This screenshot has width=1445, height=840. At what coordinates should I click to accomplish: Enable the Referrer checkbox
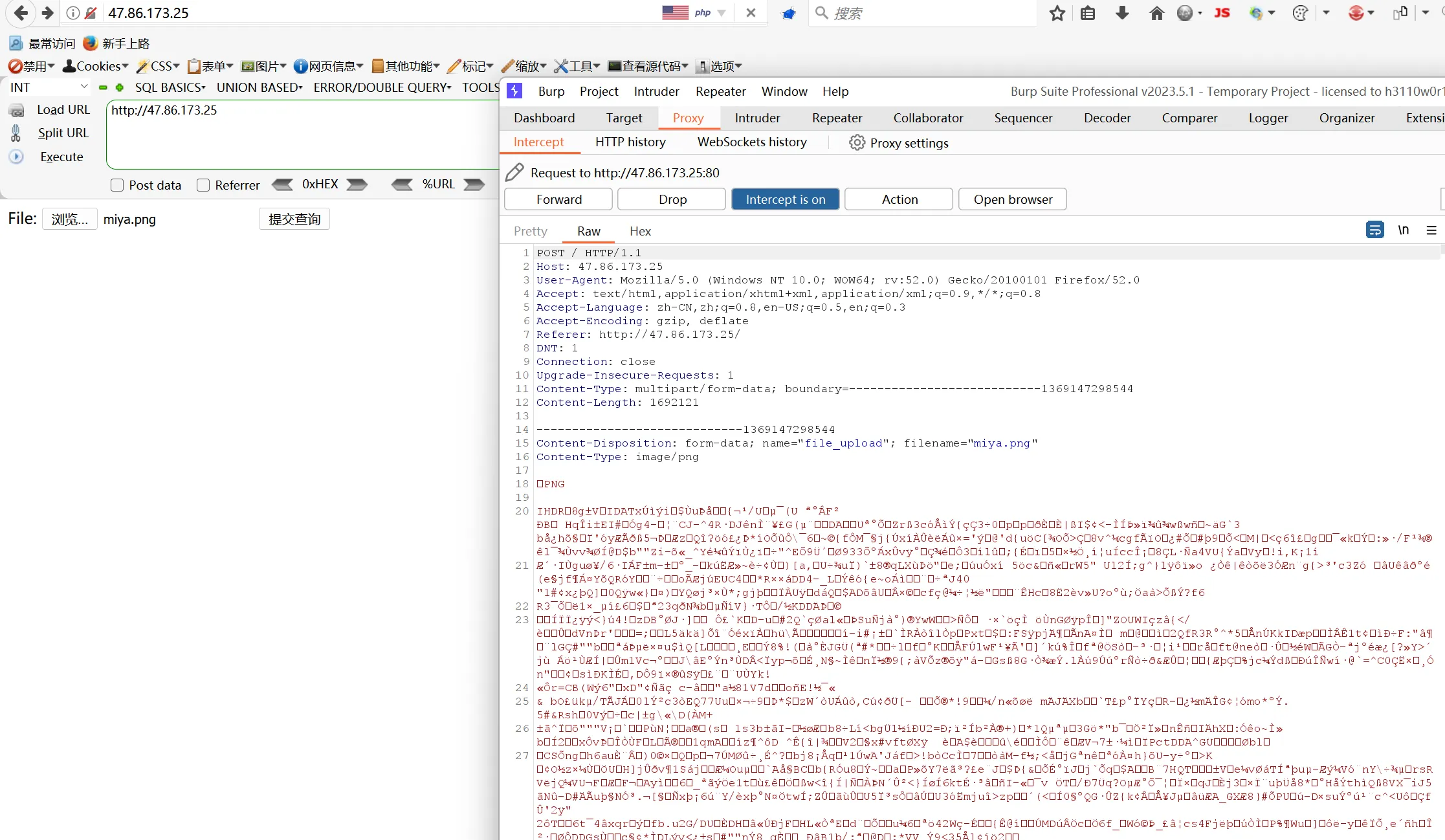[x=203, y=185]
